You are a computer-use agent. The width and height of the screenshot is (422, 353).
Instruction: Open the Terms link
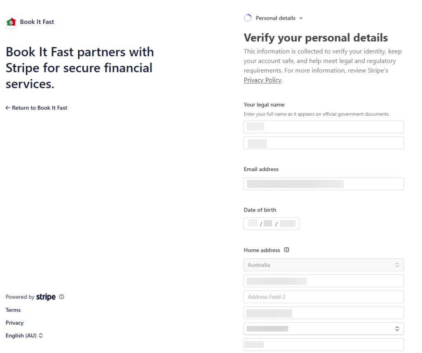click(13, 310)
